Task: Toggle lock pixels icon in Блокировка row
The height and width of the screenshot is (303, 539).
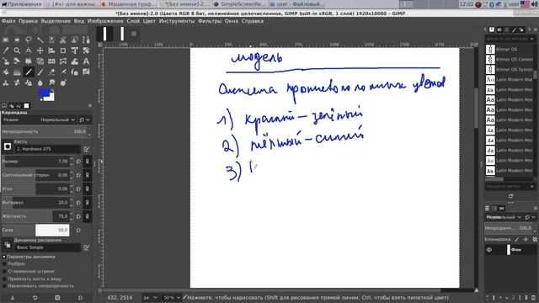Action: point(516,239)
